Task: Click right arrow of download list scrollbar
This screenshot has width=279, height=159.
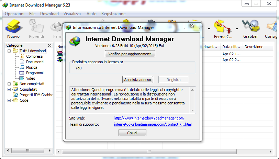Action: [270, 151]
